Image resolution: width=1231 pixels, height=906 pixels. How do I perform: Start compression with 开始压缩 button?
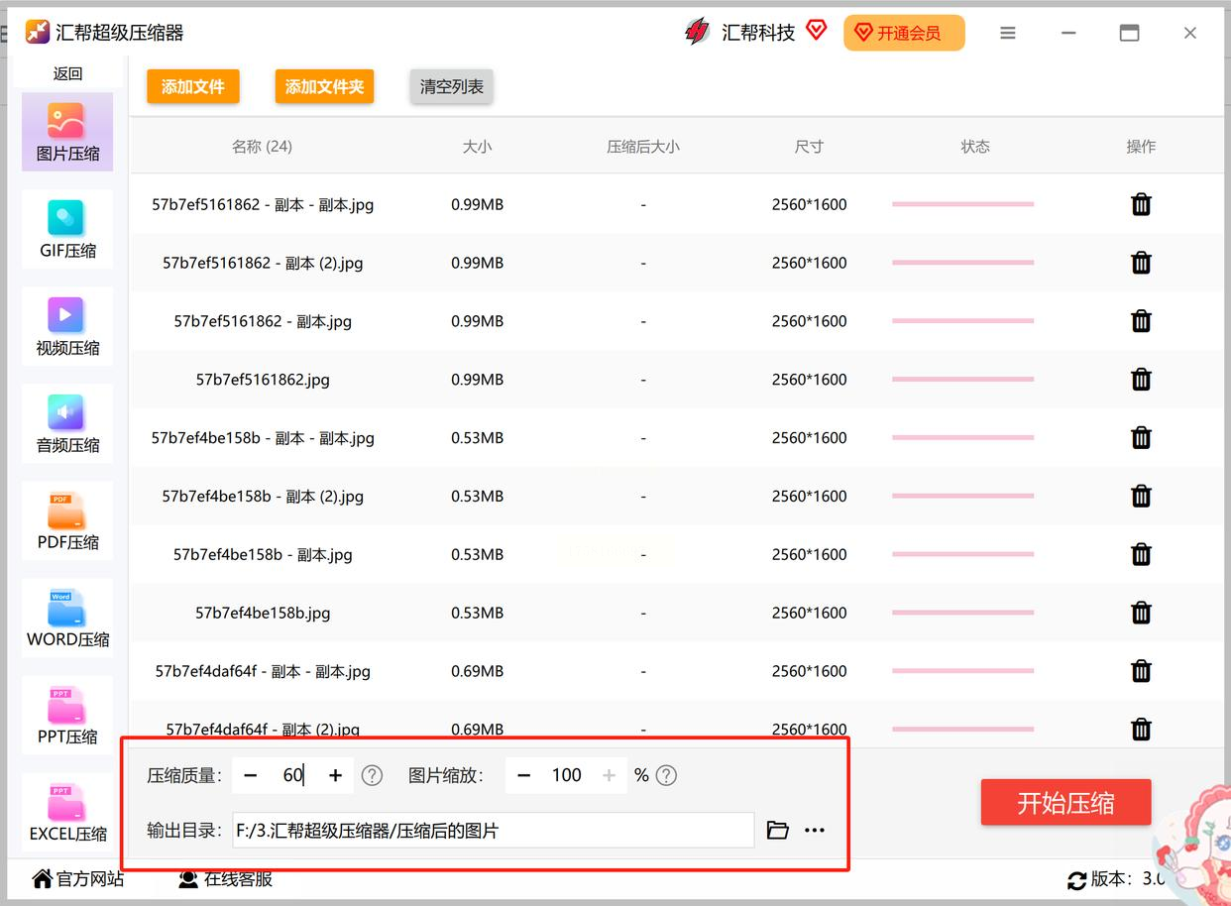[1065, 803]
